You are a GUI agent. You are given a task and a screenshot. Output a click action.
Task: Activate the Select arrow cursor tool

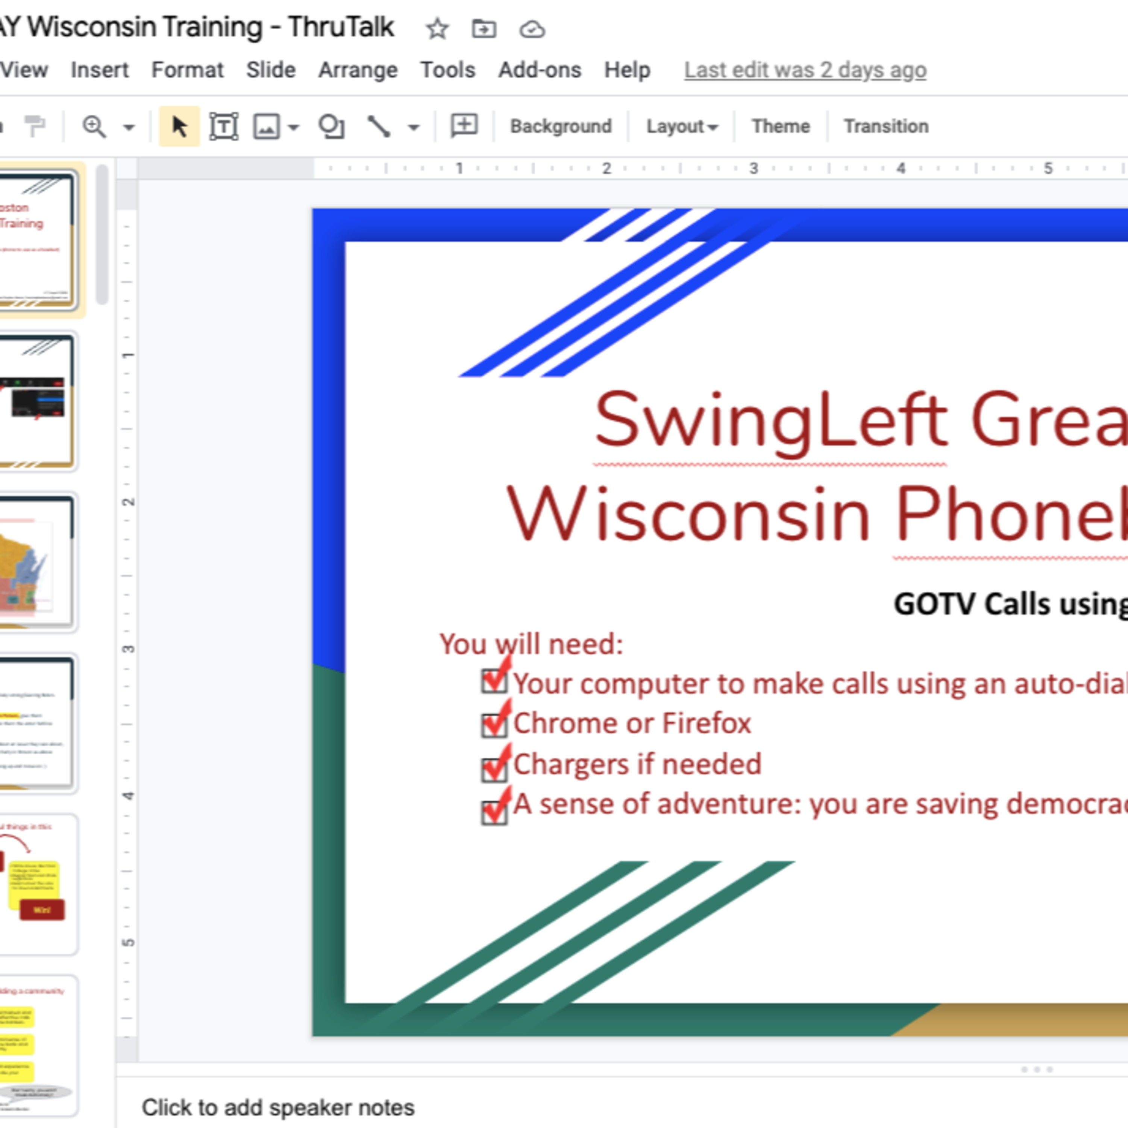click(x=179, y=126)
